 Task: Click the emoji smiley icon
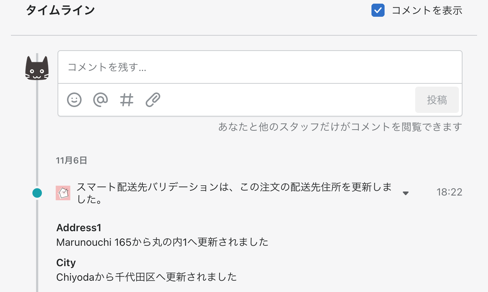tap(74, 99)
